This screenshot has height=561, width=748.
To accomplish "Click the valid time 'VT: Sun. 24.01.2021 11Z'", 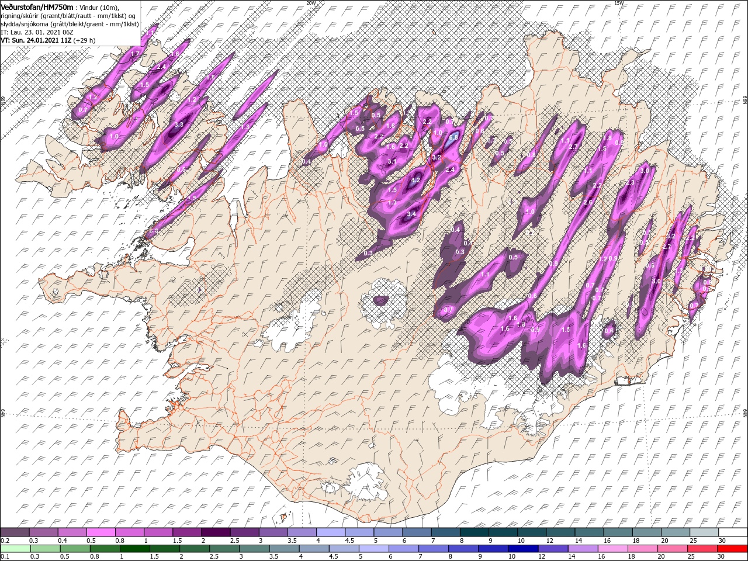I will click(36, 40).
